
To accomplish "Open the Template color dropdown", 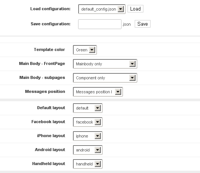I will [x=85, y=50].
